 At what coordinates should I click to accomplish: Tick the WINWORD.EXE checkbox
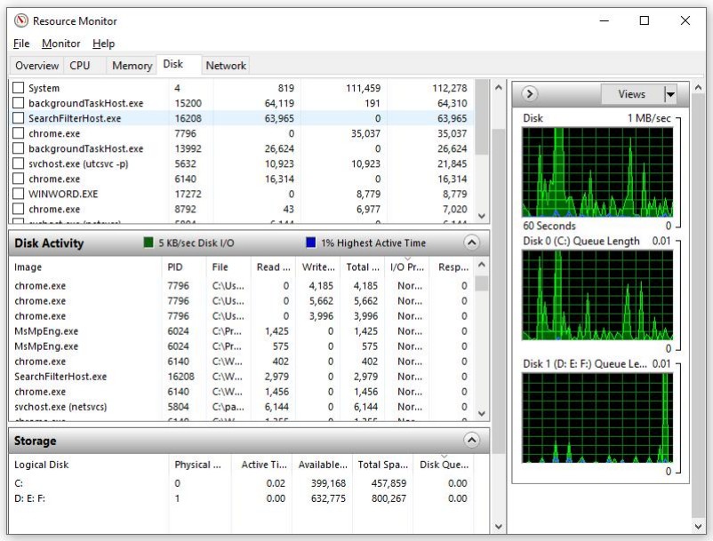point(18,194)
